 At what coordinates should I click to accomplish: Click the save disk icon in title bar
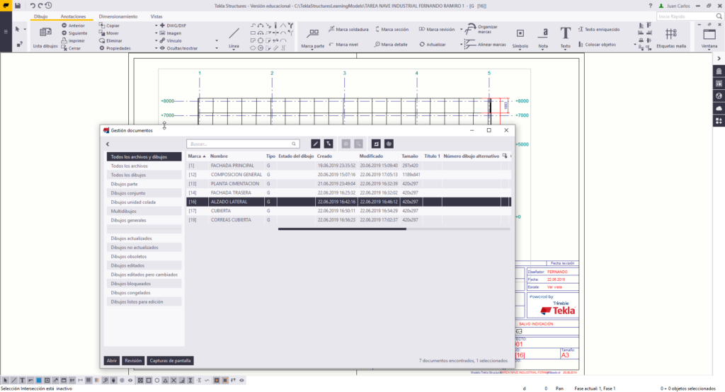[x=18, y=5]
